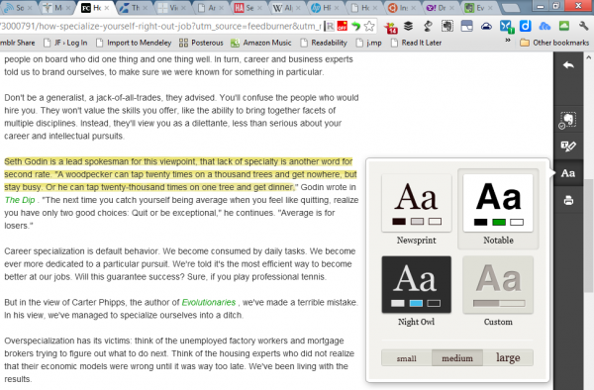Click the Clearly desk lamp extension icon
This screenshot has width=594, height=390.
pyautogui.click(x=428, y=26)
